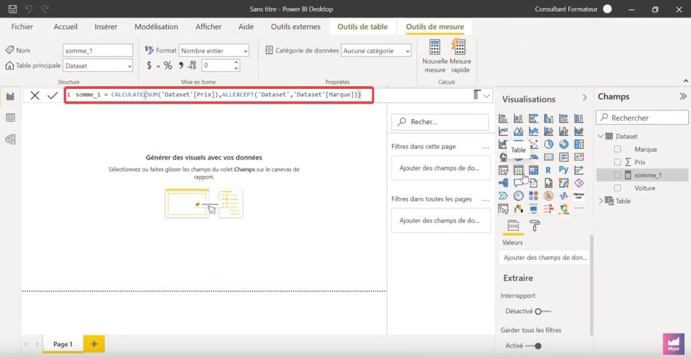This screenshot has height=357, width=691.
Task: Open the Fields well tab
Action: pos(513,226)
